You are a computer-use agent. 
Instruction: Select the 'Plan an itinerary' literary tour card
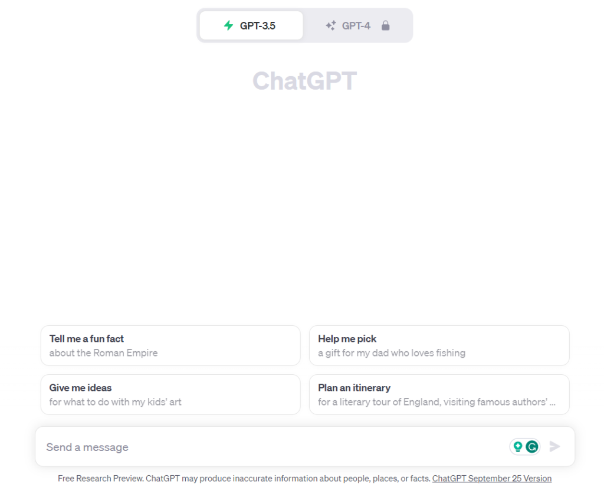pyautogui.click(x=439, y=394)
